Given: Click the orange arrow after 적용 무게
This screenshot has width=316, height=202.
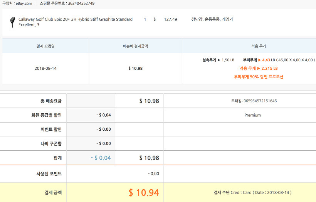Looking at the screenshot, I should point(259,68).
